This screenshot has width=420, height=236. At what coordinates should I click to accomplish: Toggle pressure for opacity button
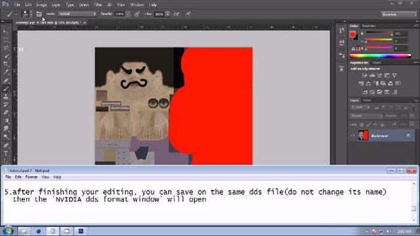point(137,14)
